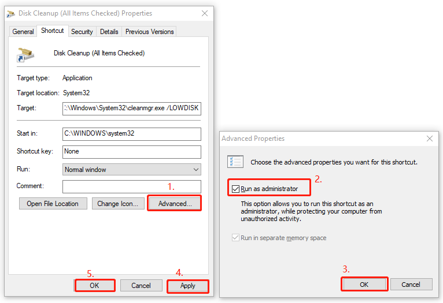Toggle the Run as administrator checkbox

click(x=235, y=189)
